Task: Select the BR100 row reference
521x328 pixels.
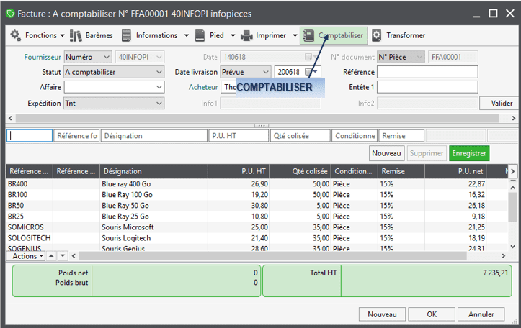Action: pos(17,195)
